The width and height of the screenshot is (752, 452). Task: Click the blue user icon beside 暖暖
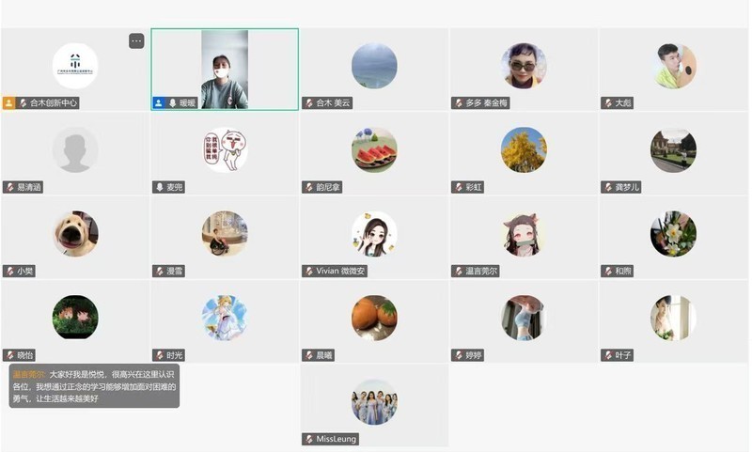click(x=159, y=102)
